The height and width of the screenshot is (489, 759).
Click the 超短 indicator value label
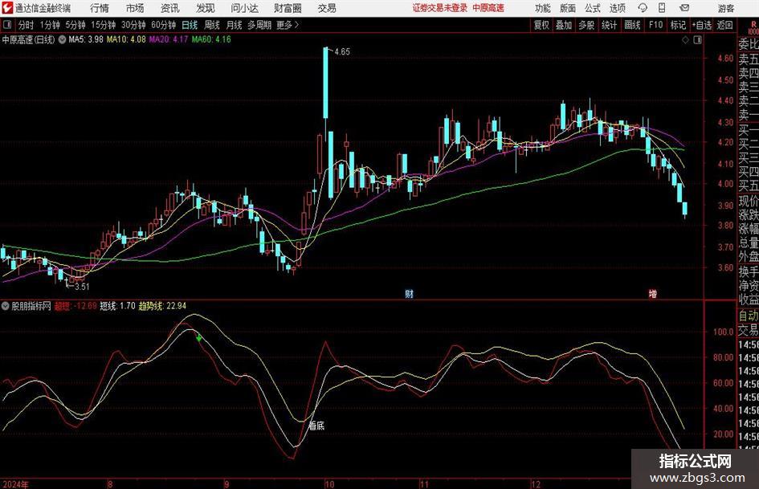[x=75, y=305]
